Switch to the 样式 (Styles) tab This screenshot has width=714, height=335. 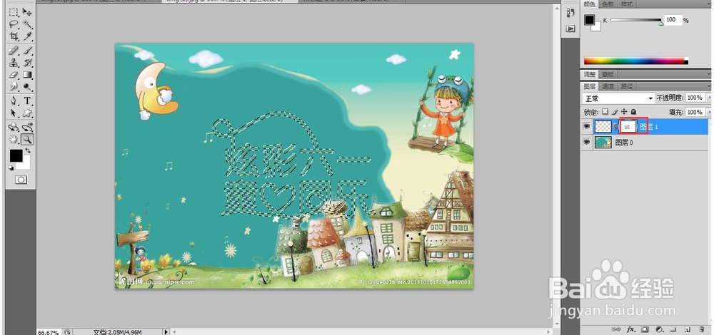(627, 4)
